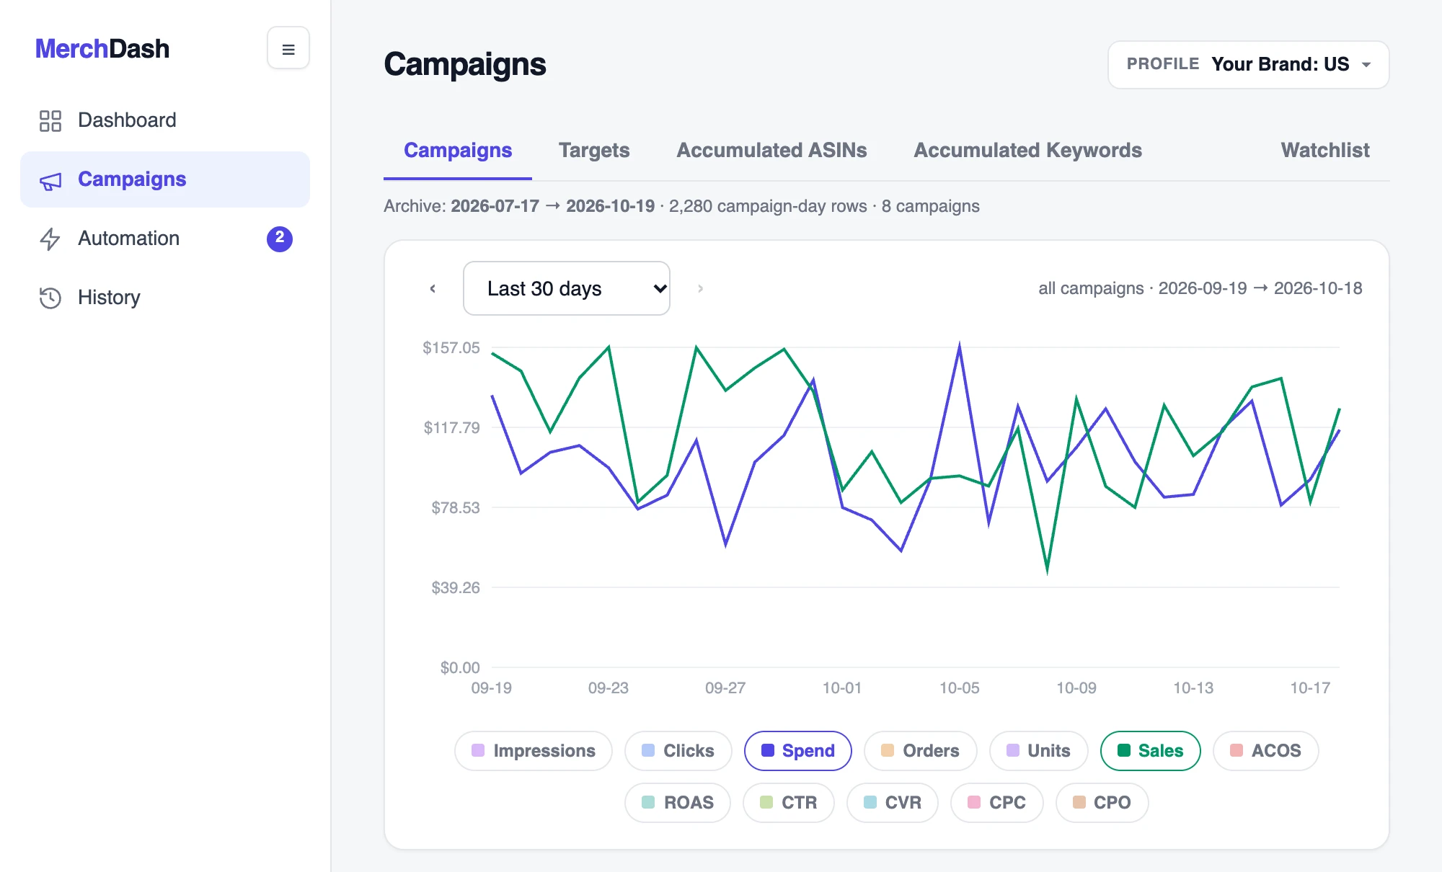Click the '$78.53' y-axis label
The width and height of the screenshot is (1442, 872).
click(456, 508)
